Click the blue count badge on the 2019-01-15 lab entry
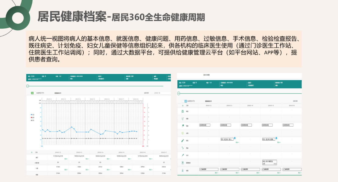Screen dimensions: 338x182 276,138
